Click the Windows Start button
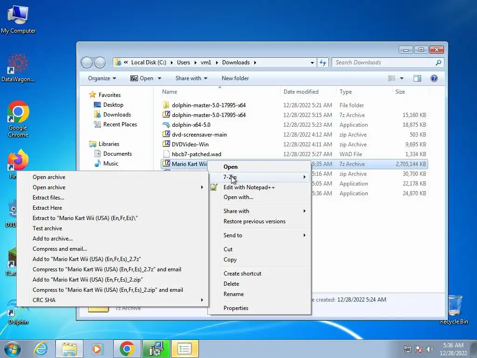Image resolution: width=477 pixels, height=358 pixels. click(12, 349)
